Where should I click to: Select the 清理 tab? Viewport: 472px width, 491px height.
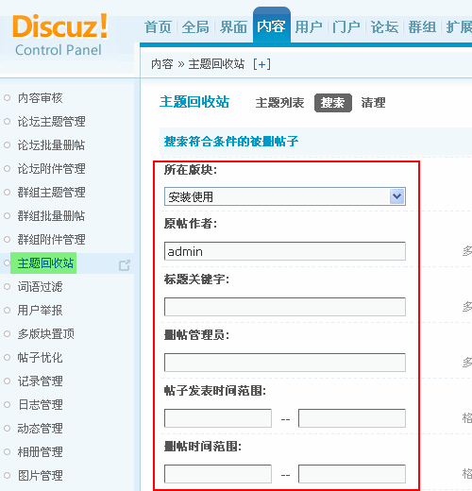373,103
